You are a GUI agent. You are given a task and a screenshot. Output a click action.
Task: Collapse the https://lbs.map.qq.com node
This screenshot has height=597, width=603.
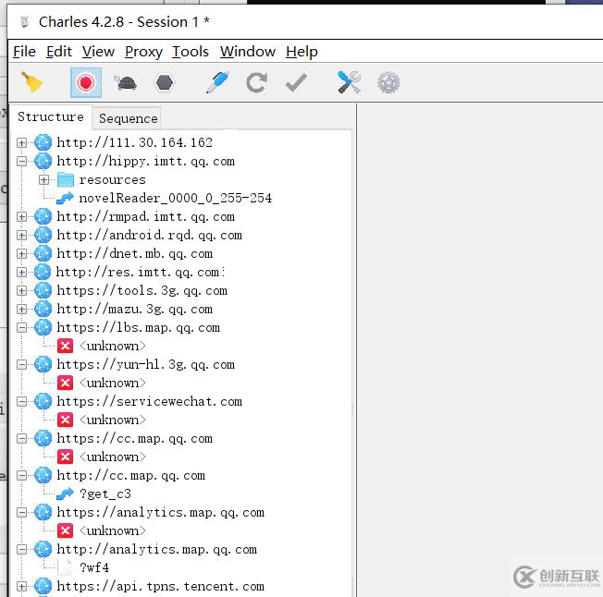point(22,327)
